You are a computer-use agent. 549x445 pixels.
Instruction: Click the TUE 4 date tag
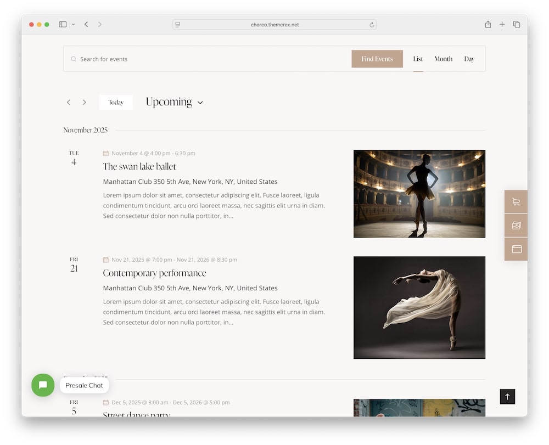pyautogui.click(x=74, y=159)
